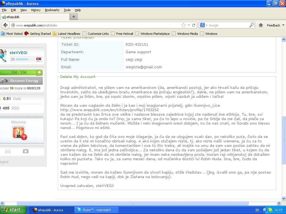Open the Help menu

(78, 10)
